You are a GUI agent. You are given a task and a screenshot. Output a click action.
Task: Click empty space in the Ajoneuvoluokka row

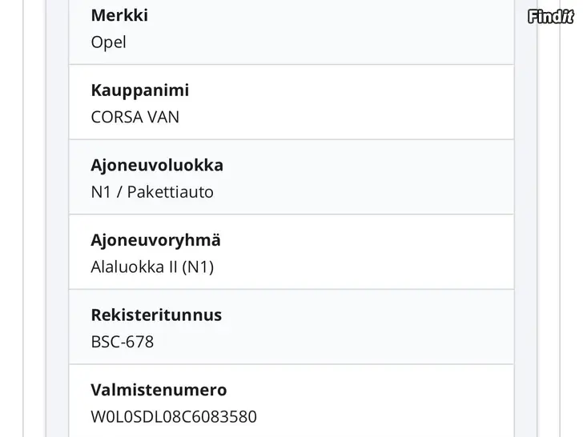click(x=360, y=178)
